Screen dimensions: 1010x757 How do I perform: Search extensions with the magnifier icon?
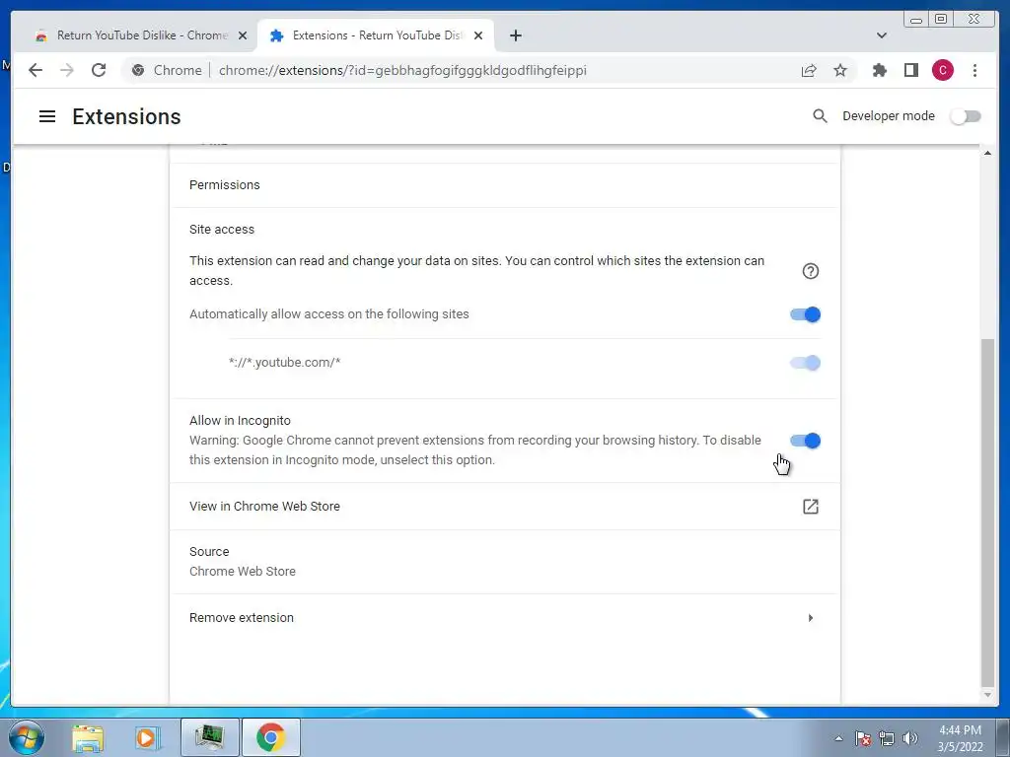click(820, 116)
